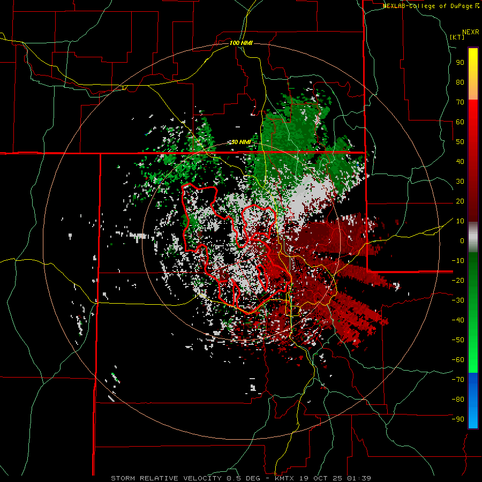Screen dimensions: 482x482
Task: Click the gray zero-velocity segment of the colorbar
Action: 473,237
